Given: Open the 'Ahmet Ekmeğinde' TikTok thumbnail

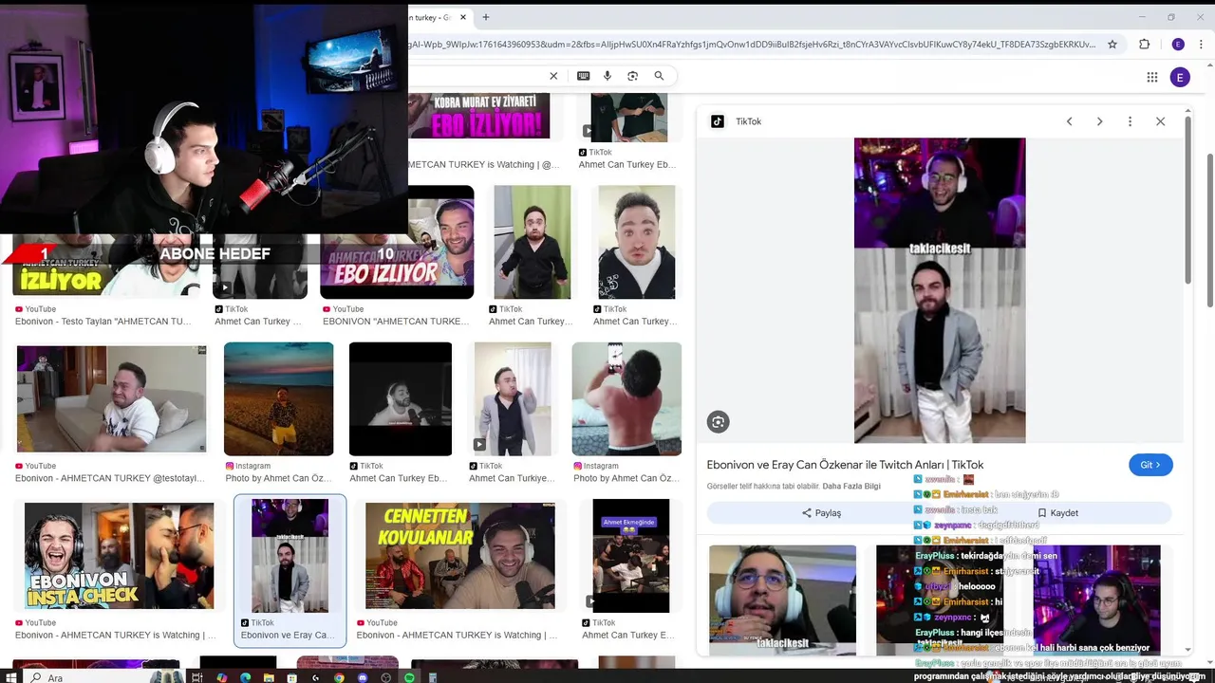Looking at the screenshot, I should click(630, 556).
